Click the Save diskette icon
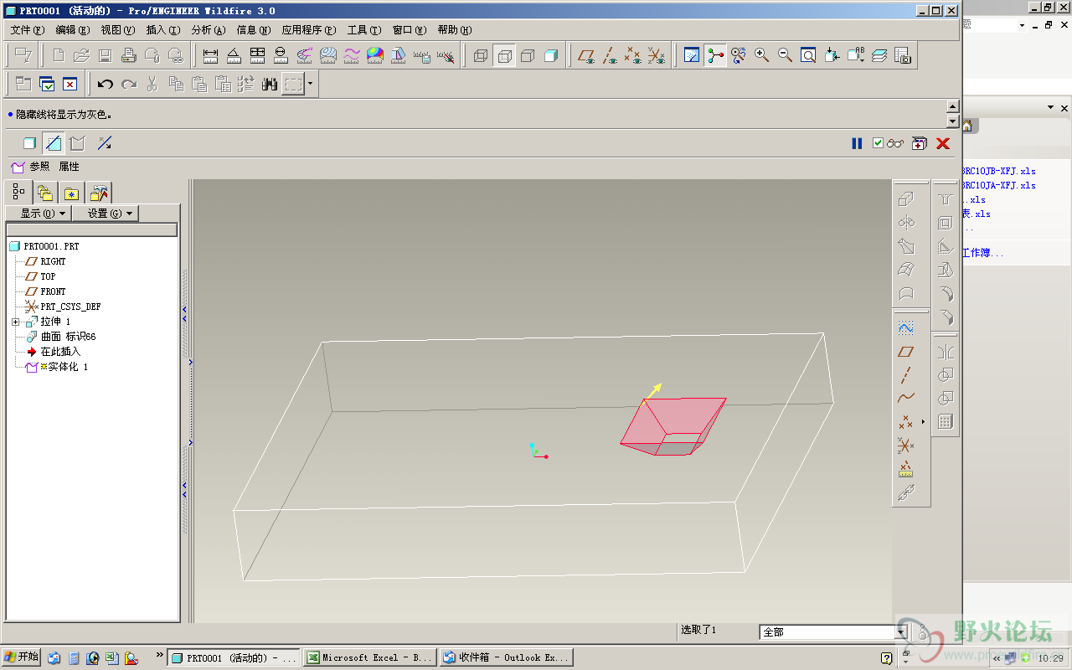 point(105,55)
